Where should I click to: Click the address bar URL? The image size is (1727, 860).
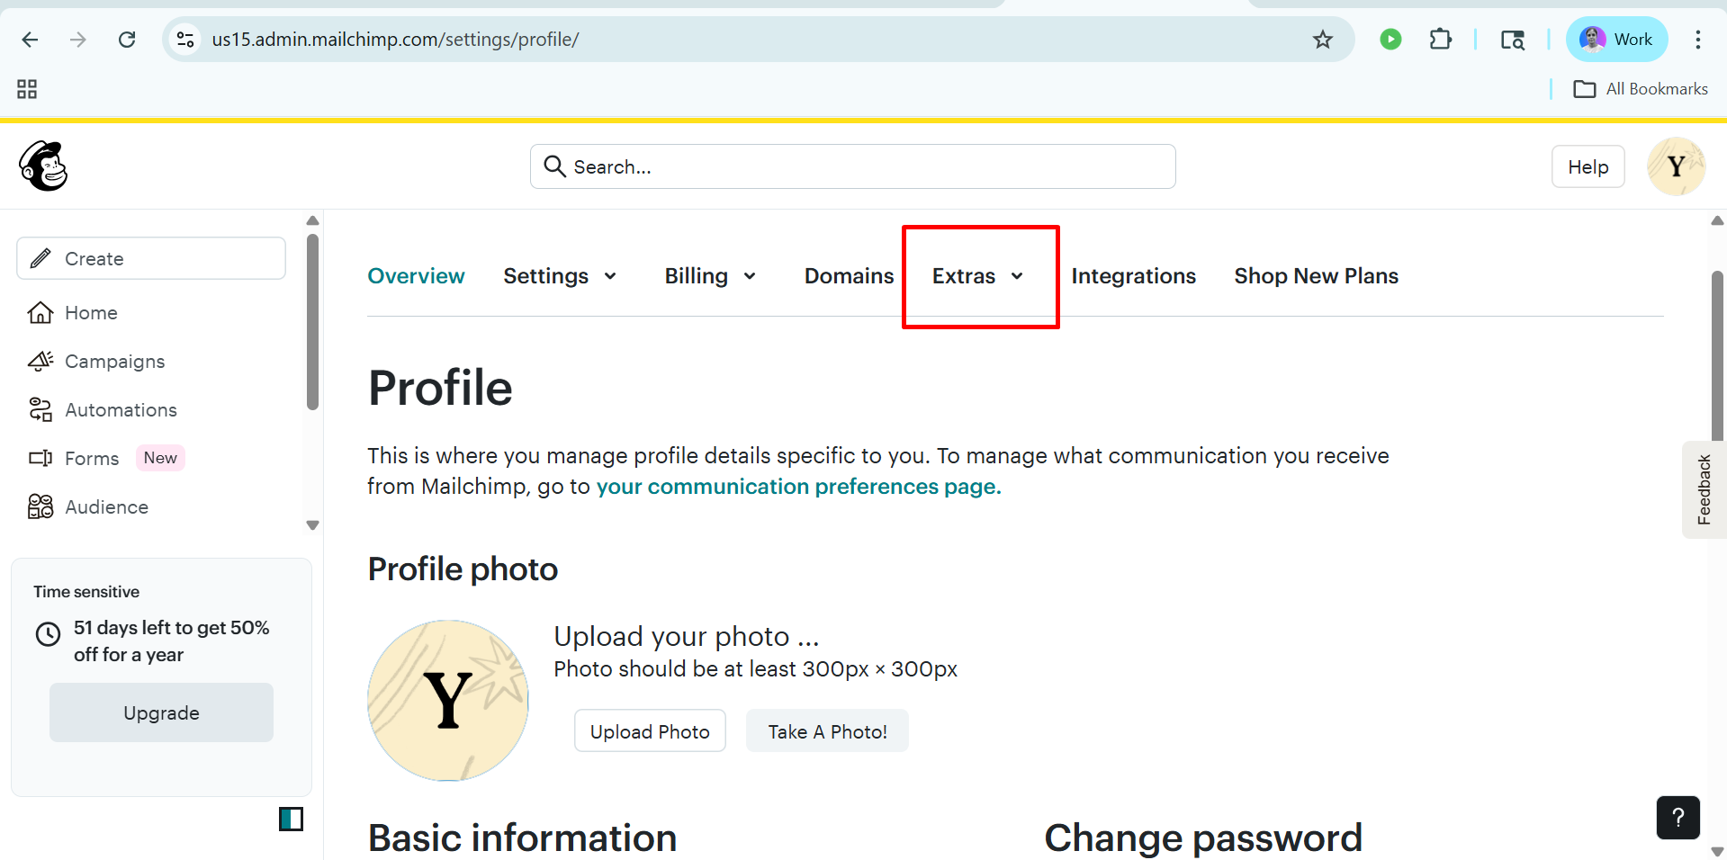[x=395, y=40]
